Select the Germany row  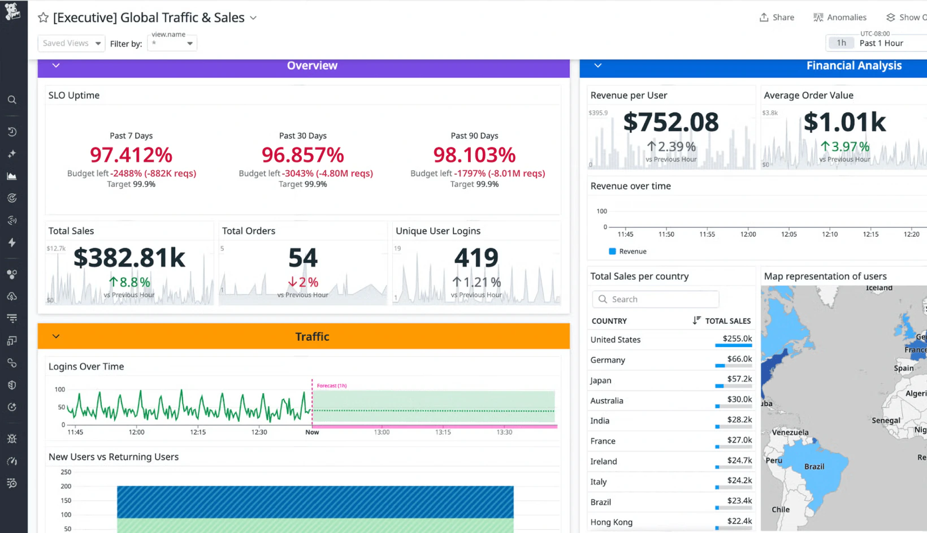(x=671, y=360)
